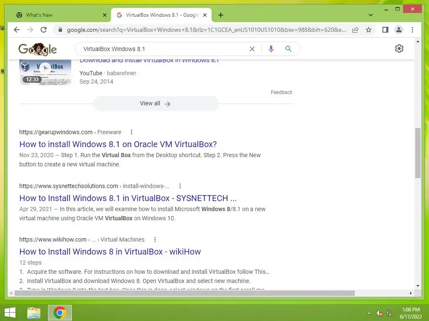429x321 pixels.
Task: Click the scroll-right arrow
Action: (x=411, y=293)
